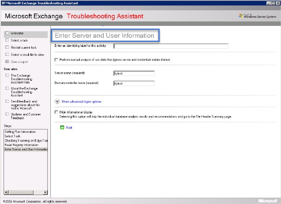Open The Exchange Troubleshooting Assistant Help link
The width and height of the screenshot is (281, 204).
click(x=21, y=79)
